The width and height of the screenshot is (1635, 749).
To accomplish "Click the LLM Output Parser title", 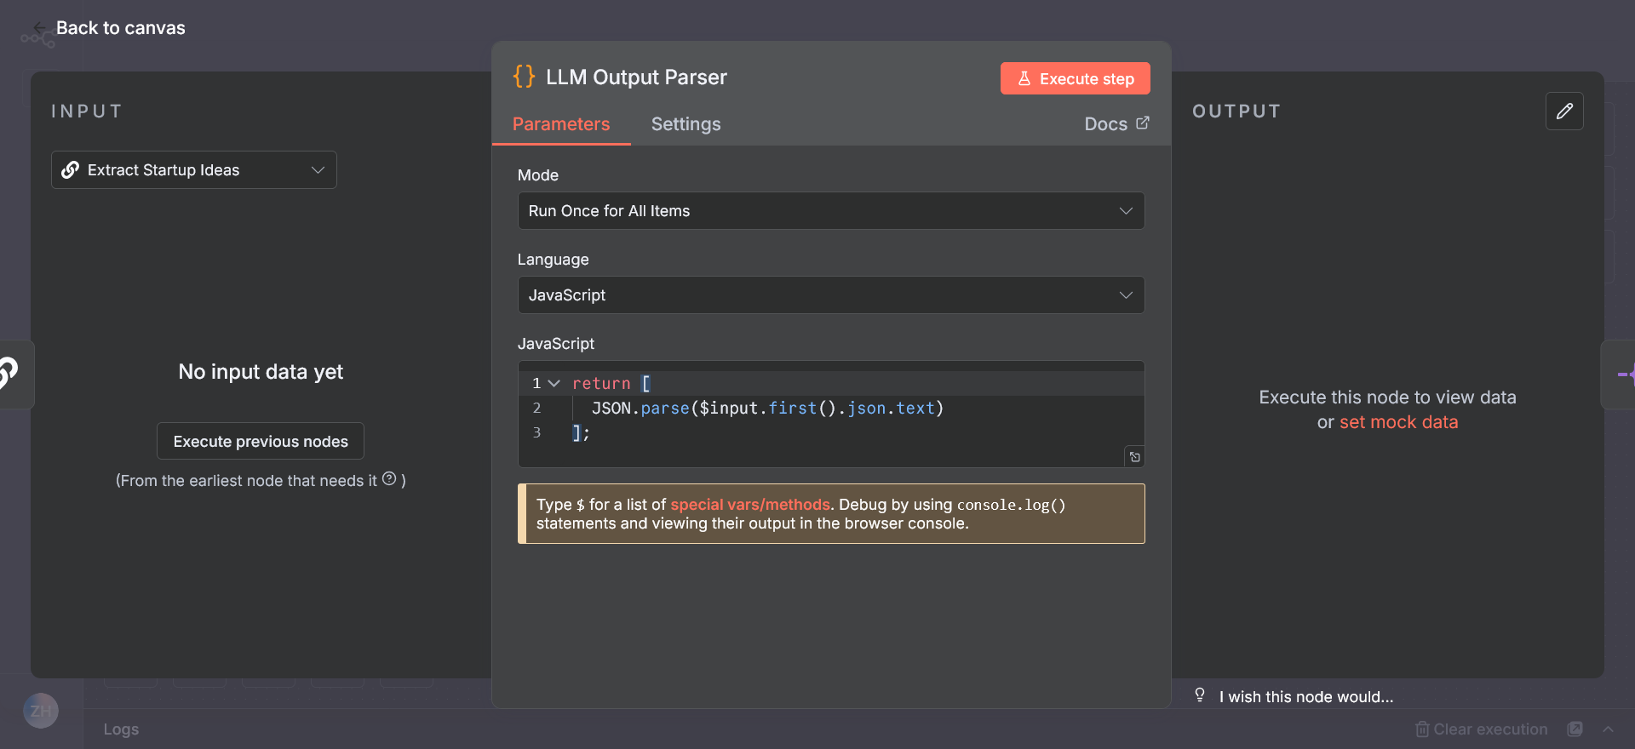I will pos(636,77).
